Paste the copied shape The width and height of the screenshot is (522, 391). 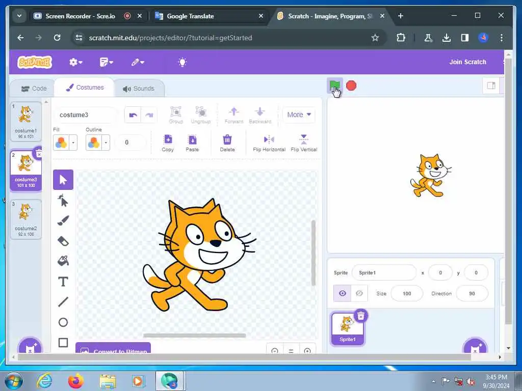pyautogui.click(x=192, y=143)
